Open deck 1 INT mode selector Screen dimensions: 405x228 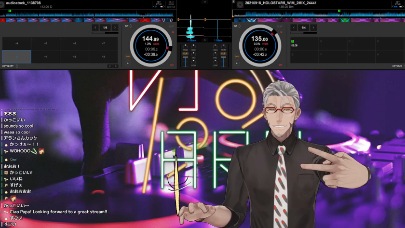point(128,26)
